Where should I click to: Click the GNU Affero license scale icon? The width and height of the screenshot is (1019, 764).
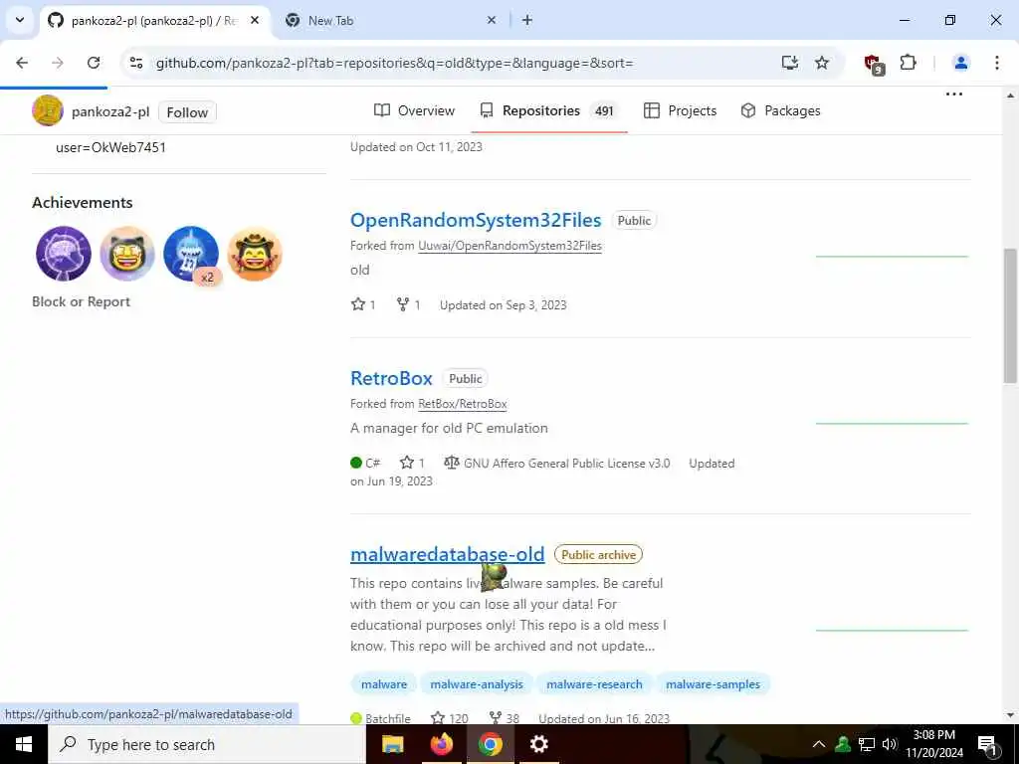pos(451,463)
